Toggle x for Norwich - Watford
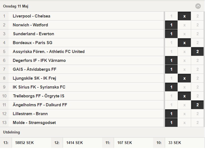Viewport: 205px width, 149px height. (x=184, y=25)
